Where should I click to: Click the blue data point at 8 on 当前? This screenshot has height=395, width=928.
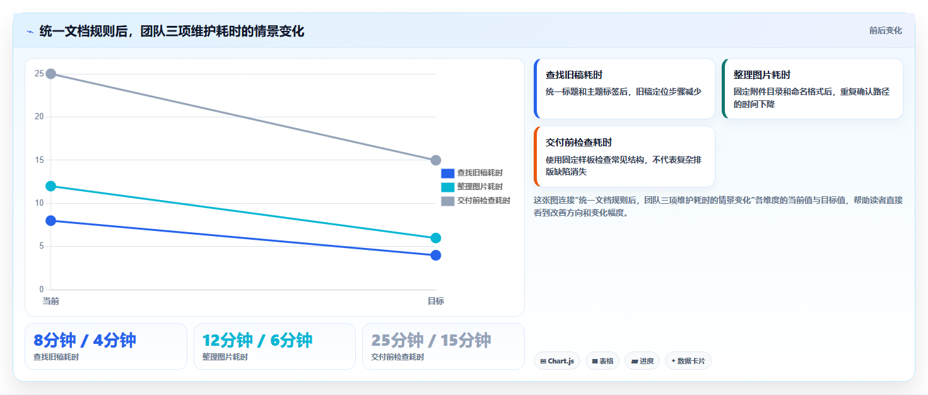pos(51,220)
